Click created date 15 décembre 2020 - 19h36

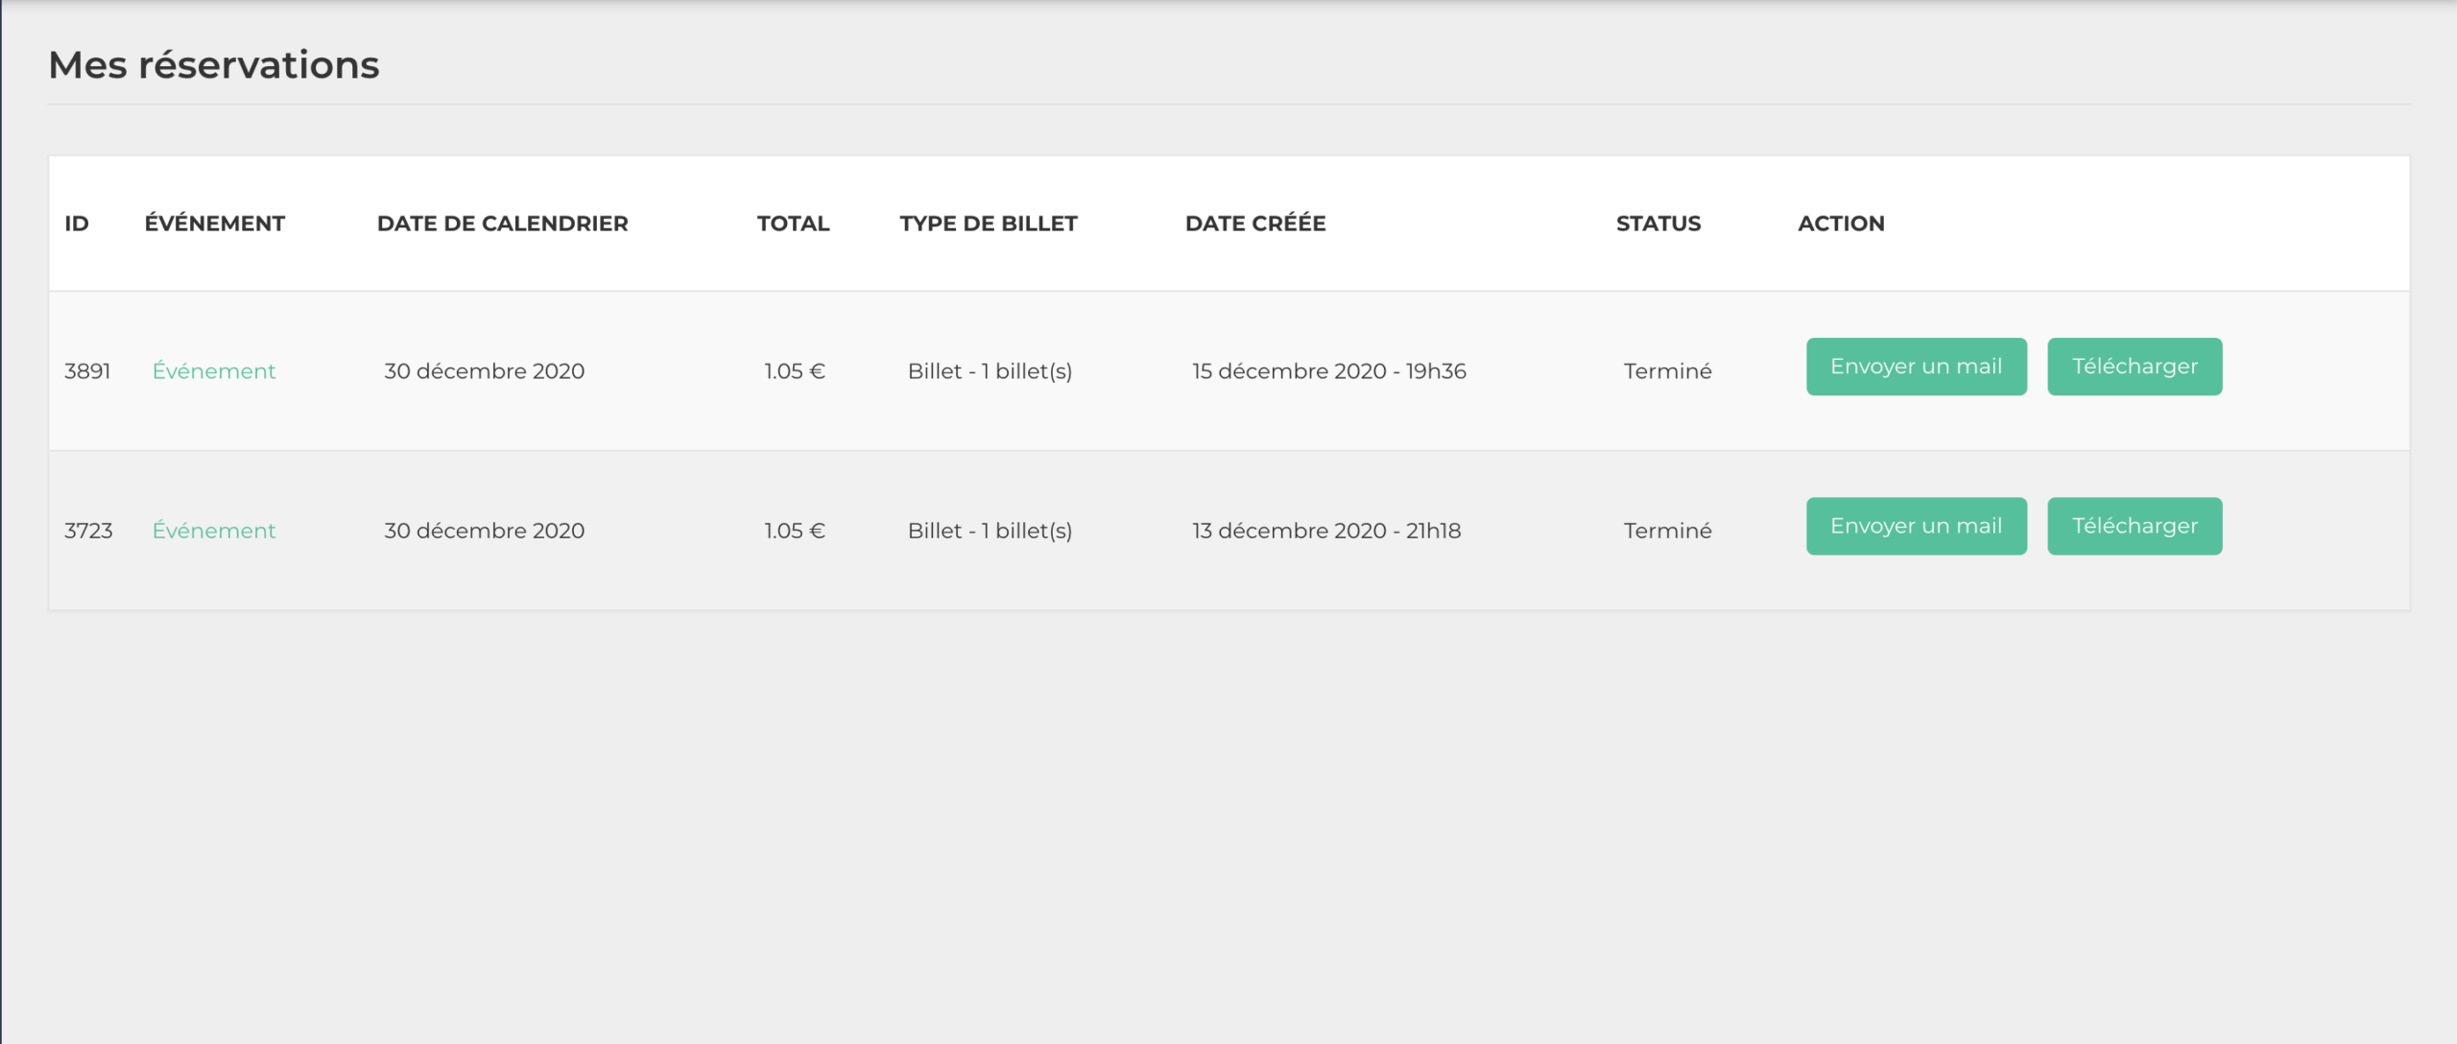point(1329,371)
